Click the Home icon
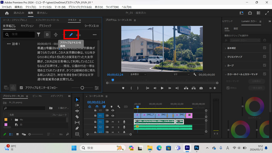272x153 pixels. pos(7,13)
